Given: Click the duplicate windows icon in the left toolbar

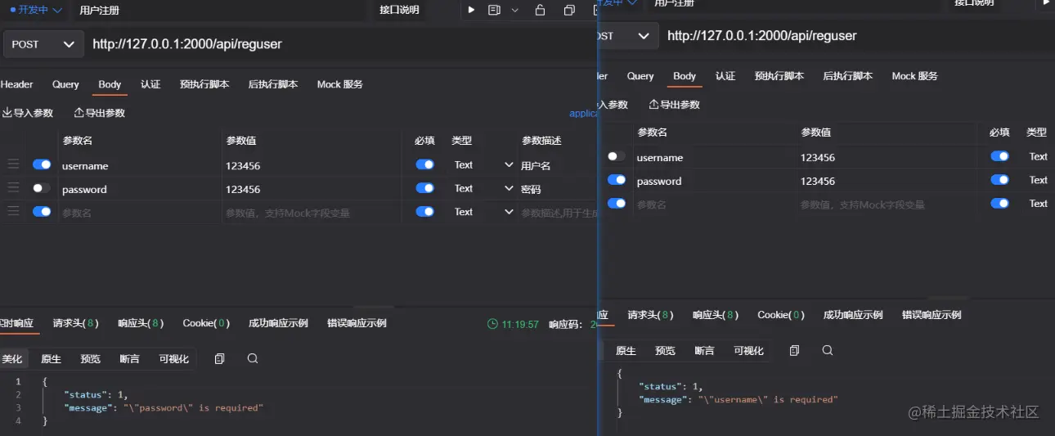Looking at the screenshot, I should click(x=569, y=11).
